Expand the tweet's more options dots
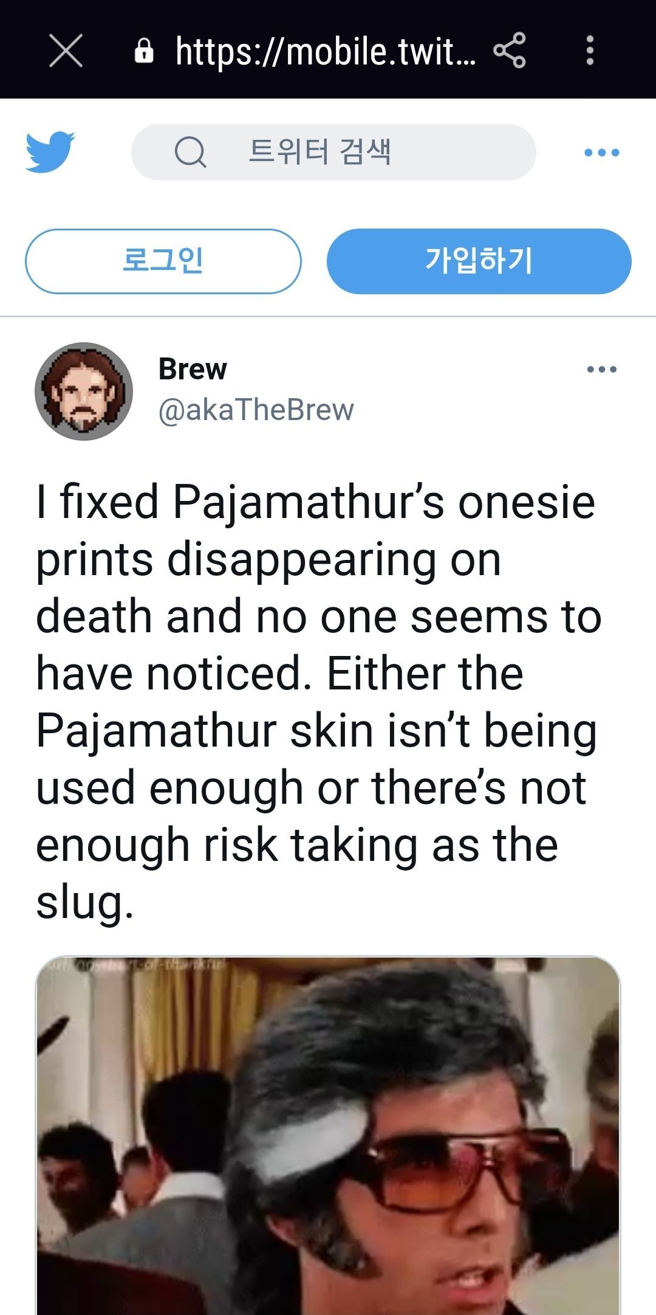 coord(602,369)
